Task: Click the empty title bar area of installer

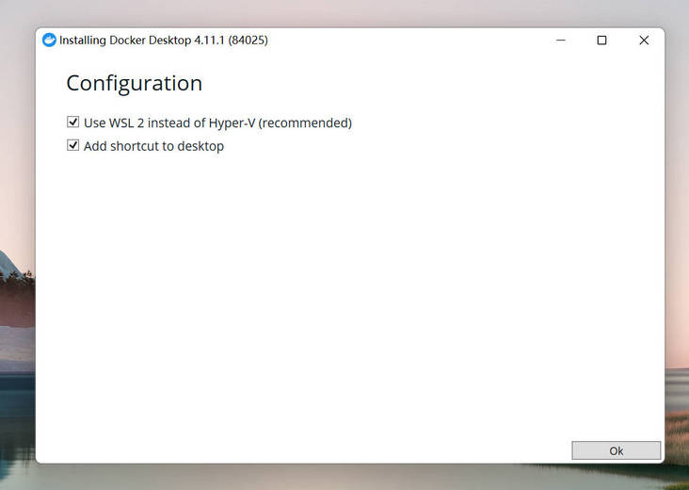Action: (x=405, y=41)
